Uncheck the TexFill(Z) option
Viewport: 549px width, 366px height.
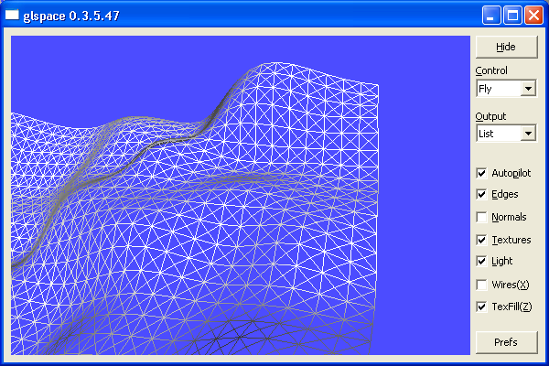pos(481,307)
